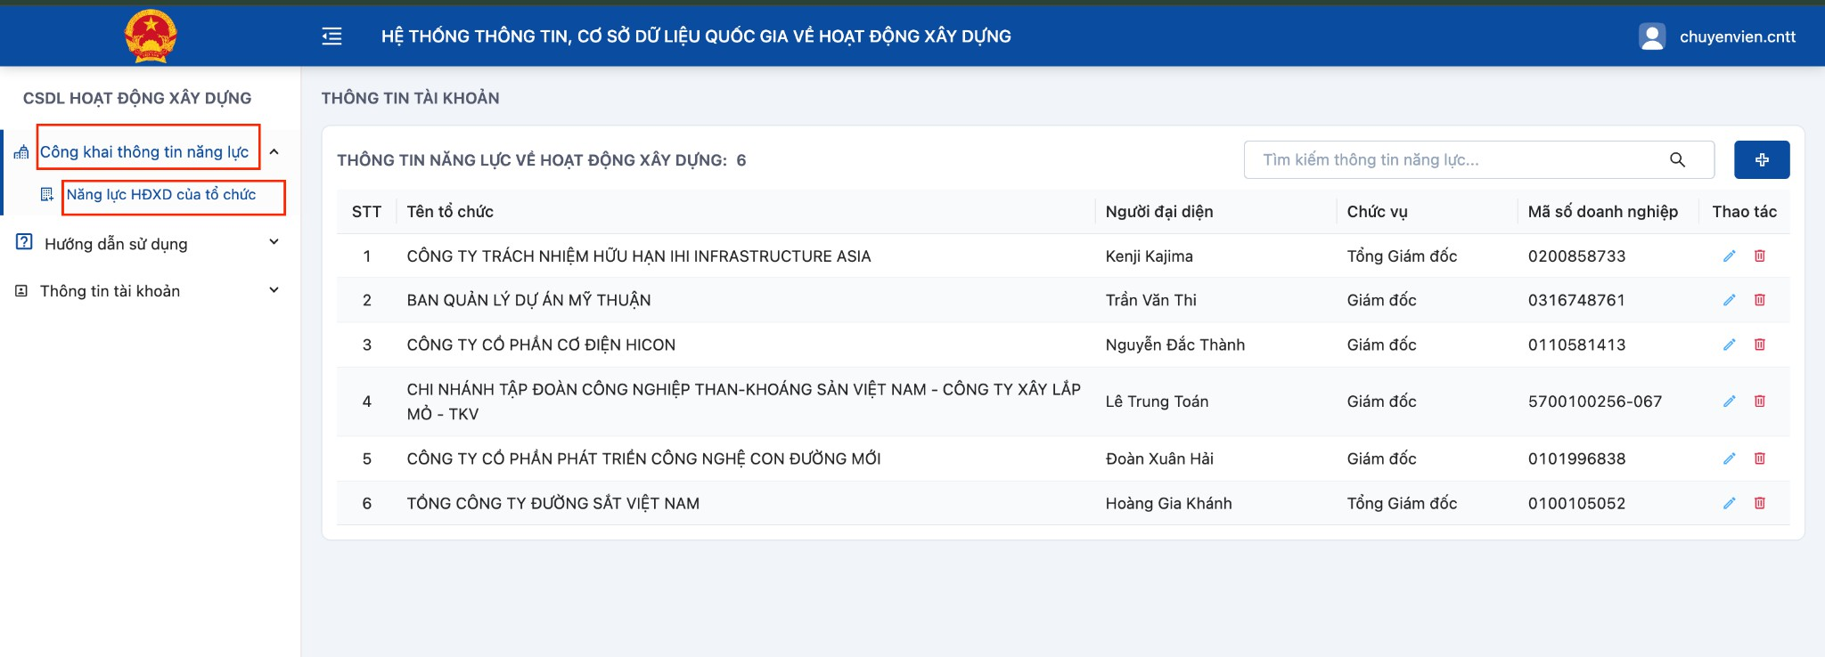The width and height of the screenshot is (1825, 657).
Task: Edit the CÔNG TY XÂY LẮP MỎ - TKV row
Action: pyautogui.click(x=1729, y=401)
